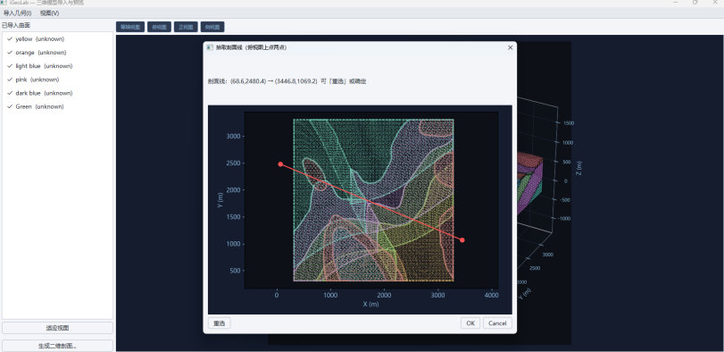Screen dimensions: 724x352
Task: Click the dialog's title bar icon
Action: point(210,47)
